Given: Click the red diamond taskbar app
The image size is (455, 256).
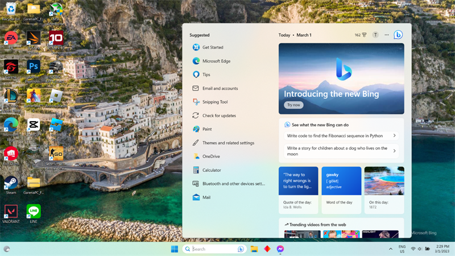Looking at the screenshot, I should pos(267,249).
